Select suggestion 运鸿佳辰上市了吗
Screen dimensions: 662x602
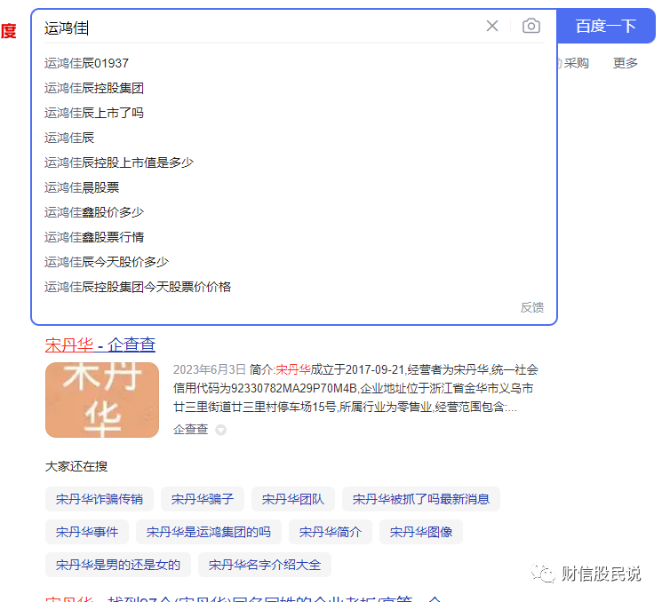pyautogui.click(x=93, y=113)
